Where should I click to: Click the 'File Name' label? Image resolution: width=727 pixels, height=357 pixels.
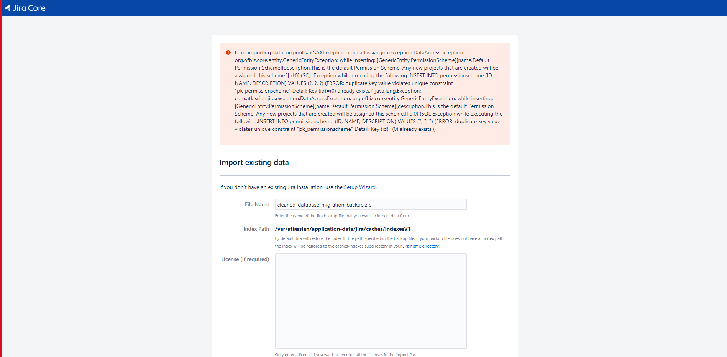(x=257, y=204)
